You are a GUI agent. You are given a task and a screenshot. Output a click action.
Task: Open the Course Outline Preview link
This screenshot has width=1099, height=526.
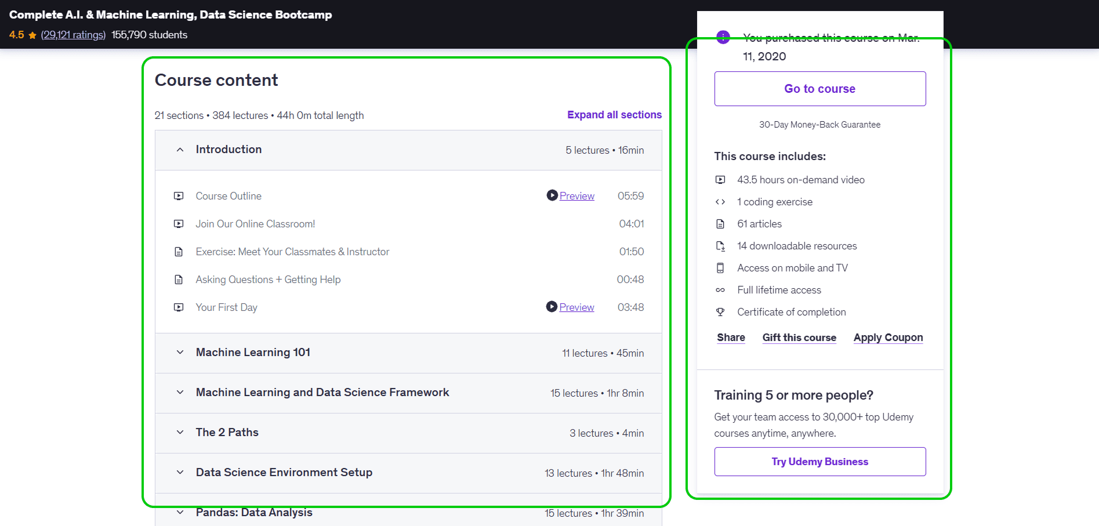click(576, 196)
